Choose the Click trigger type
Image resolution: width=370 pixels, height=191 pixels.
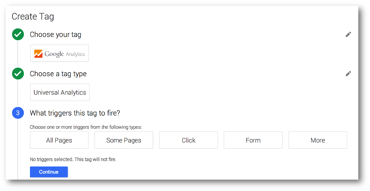(x=188, y=140)
